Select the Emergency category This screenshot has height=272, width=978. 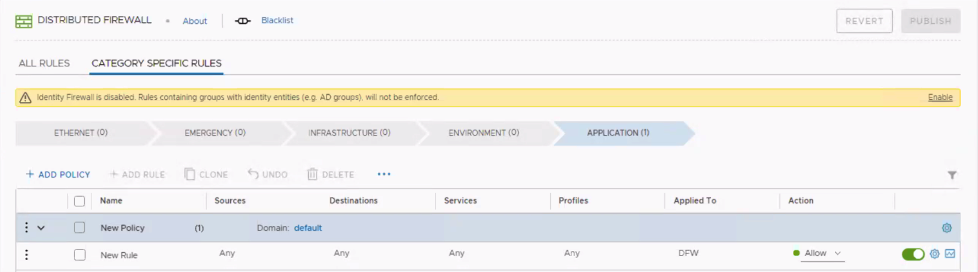click(214, 133)
